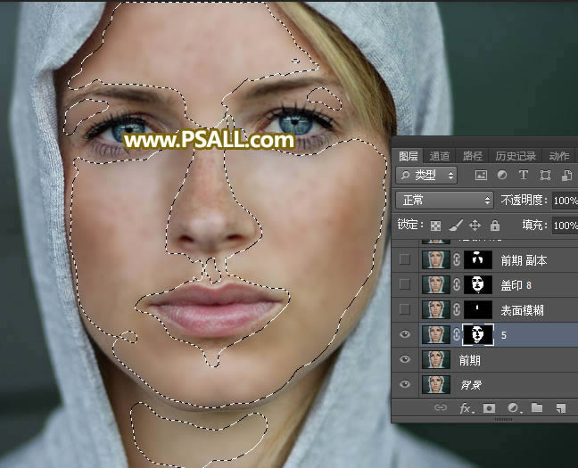
Task: Click the lock transparent pixels icon
Action: pos(435,226)
